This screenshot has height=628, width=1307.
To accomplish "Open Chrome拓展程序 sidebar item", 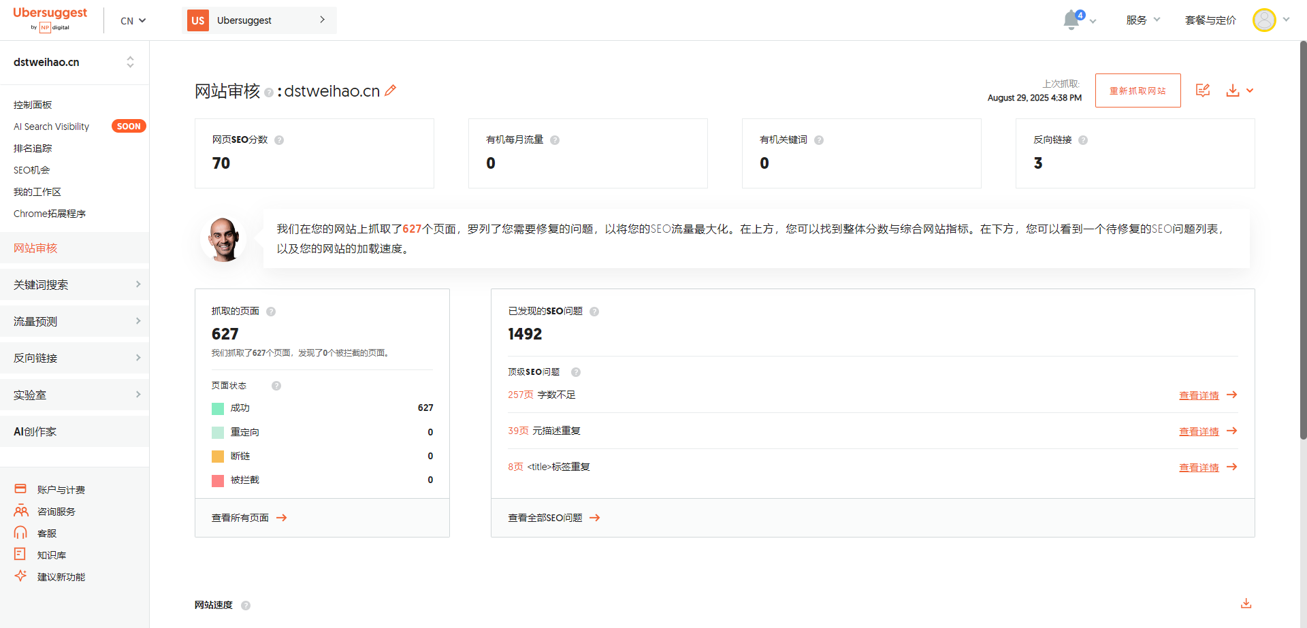I will [x=50, y=214].
